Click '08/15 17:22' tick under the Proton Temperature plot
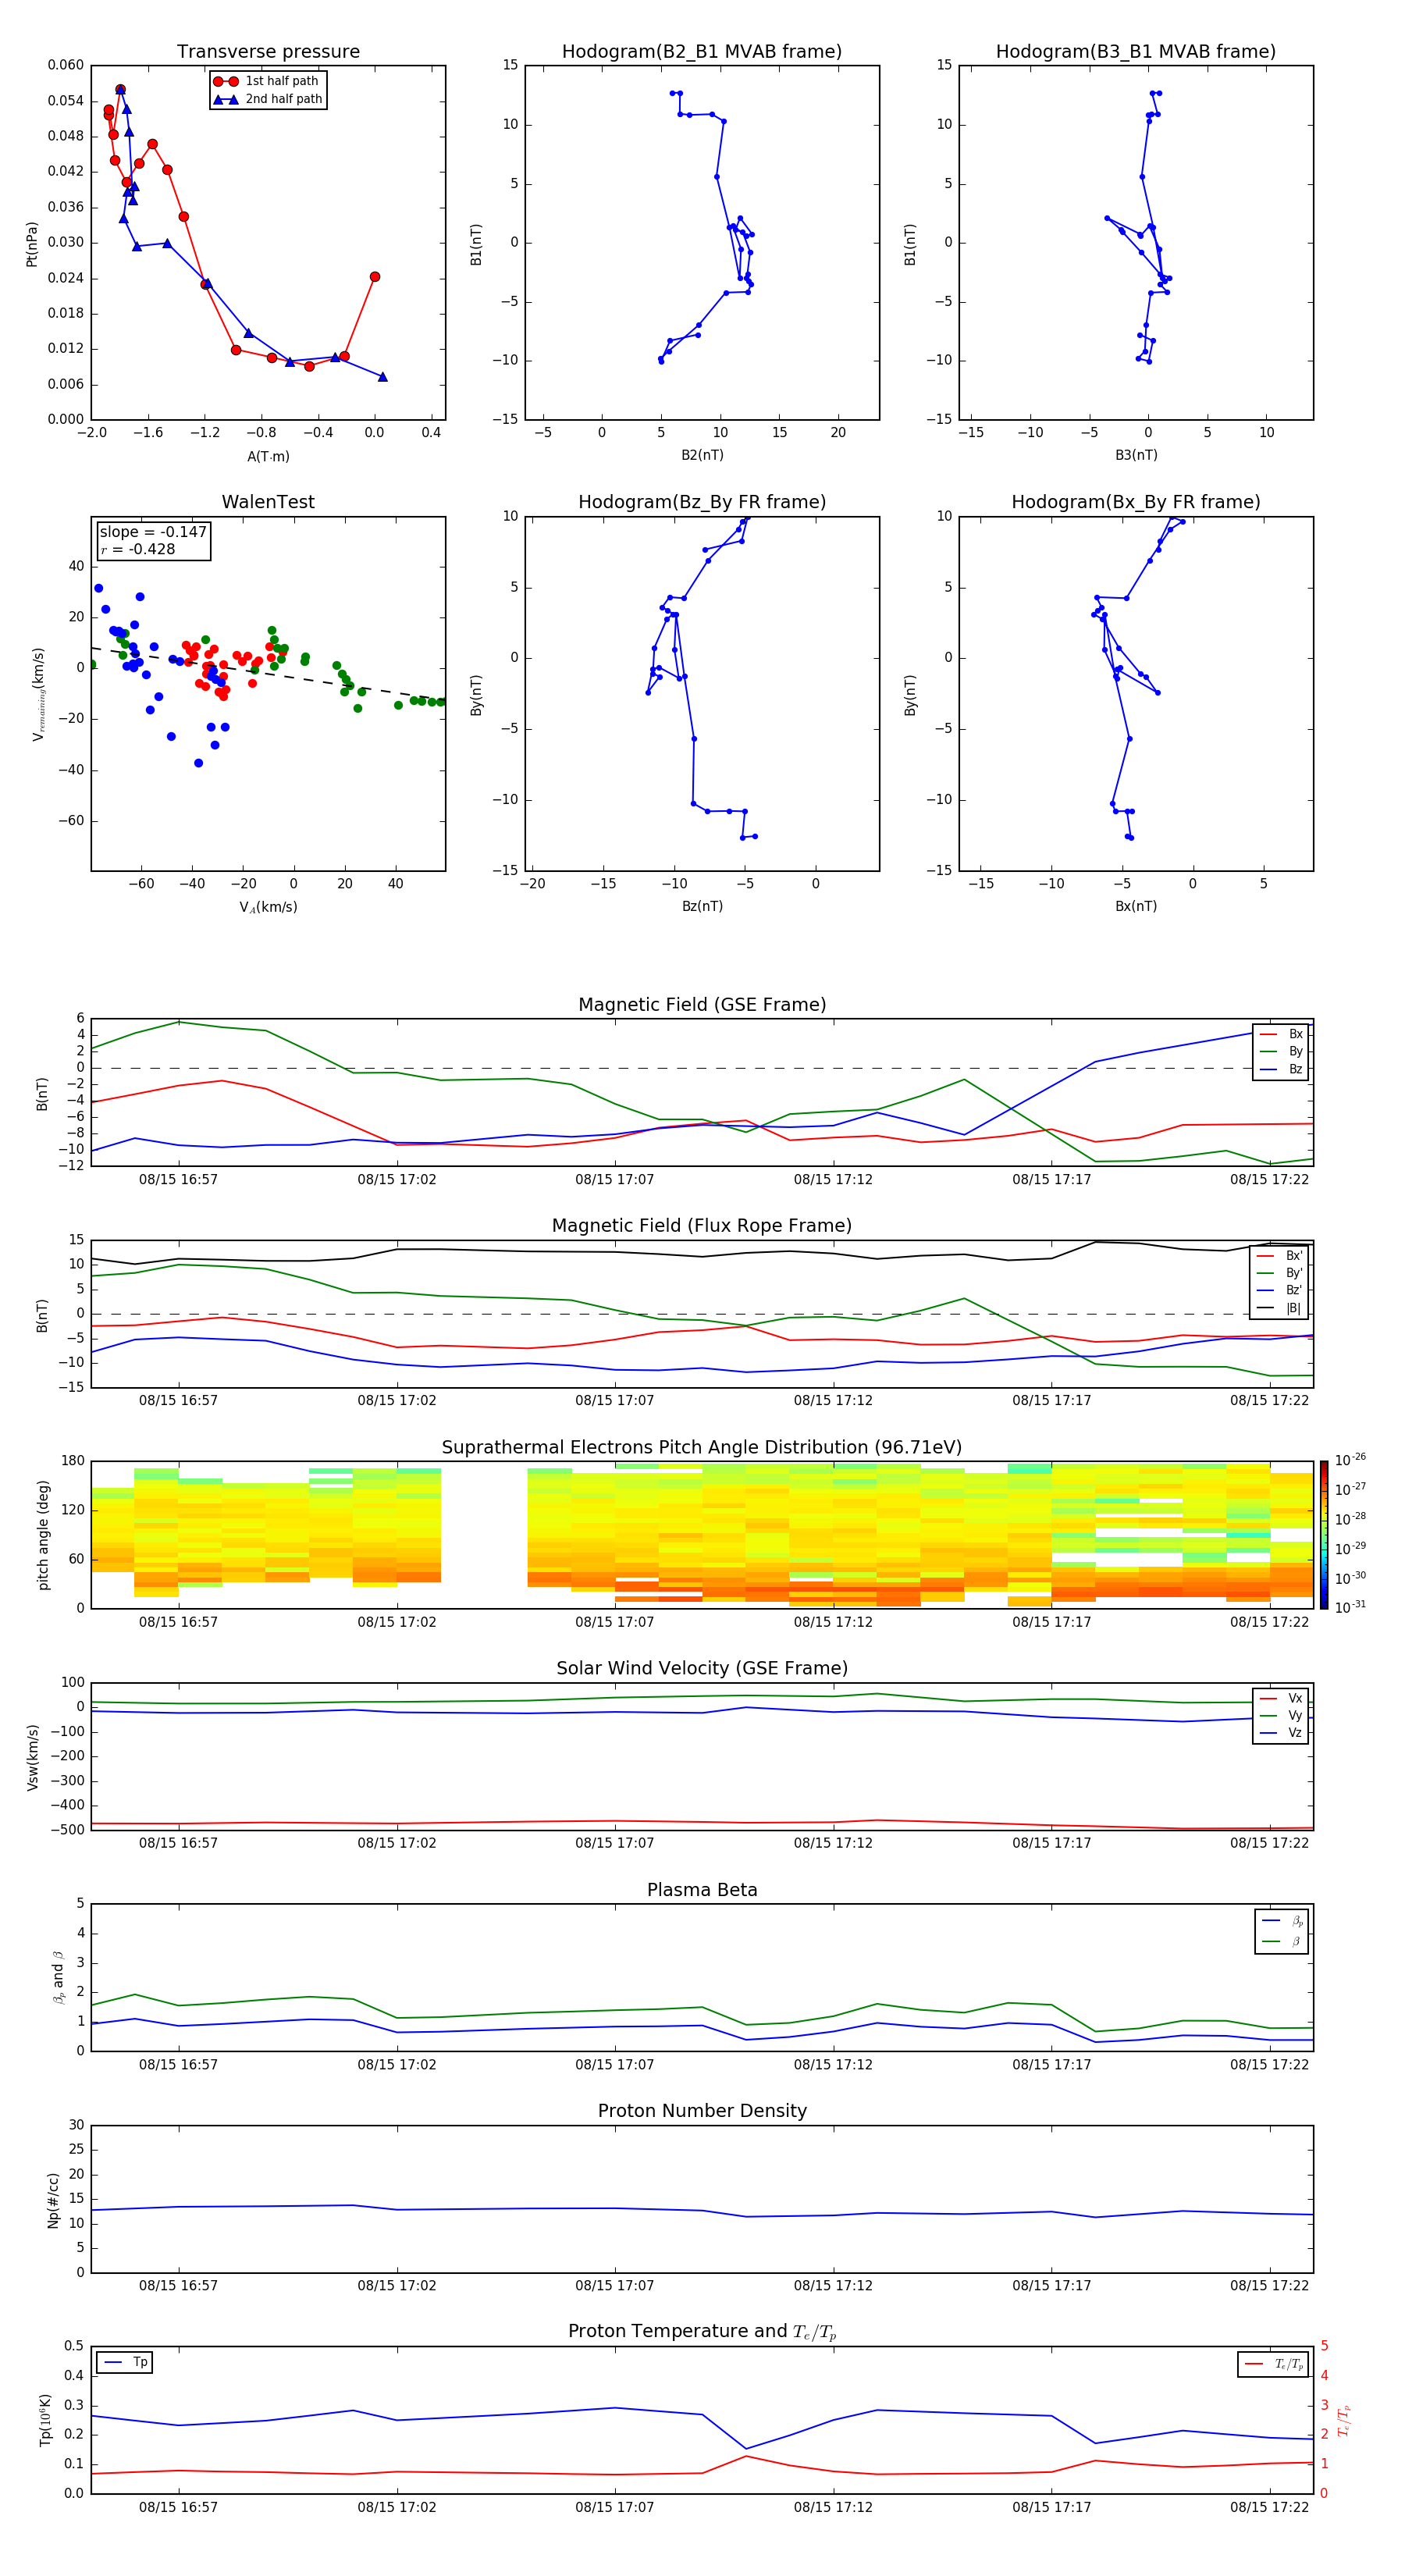 [1269, 2507]
